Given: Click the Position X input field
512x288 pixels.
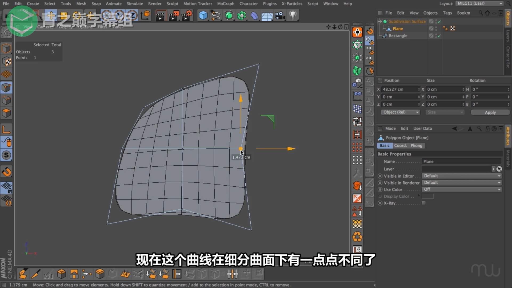Looking at the screenshot, I should pos(399,89).
